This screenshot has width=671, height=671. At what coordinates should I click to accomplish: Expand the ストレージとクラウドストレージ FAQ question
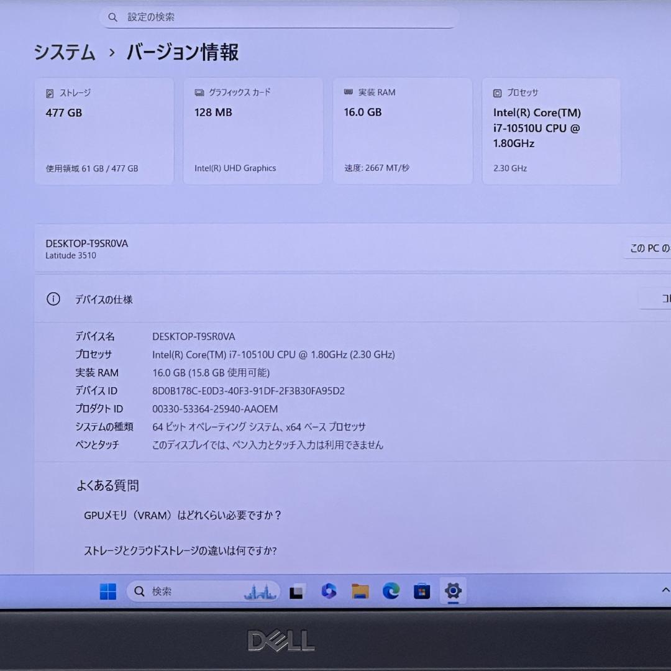point(181,550)
